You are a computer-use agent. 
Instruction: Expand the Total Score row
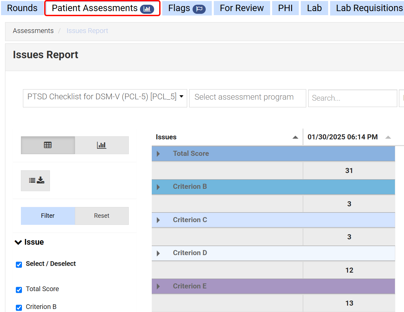[x=158, y=153]
